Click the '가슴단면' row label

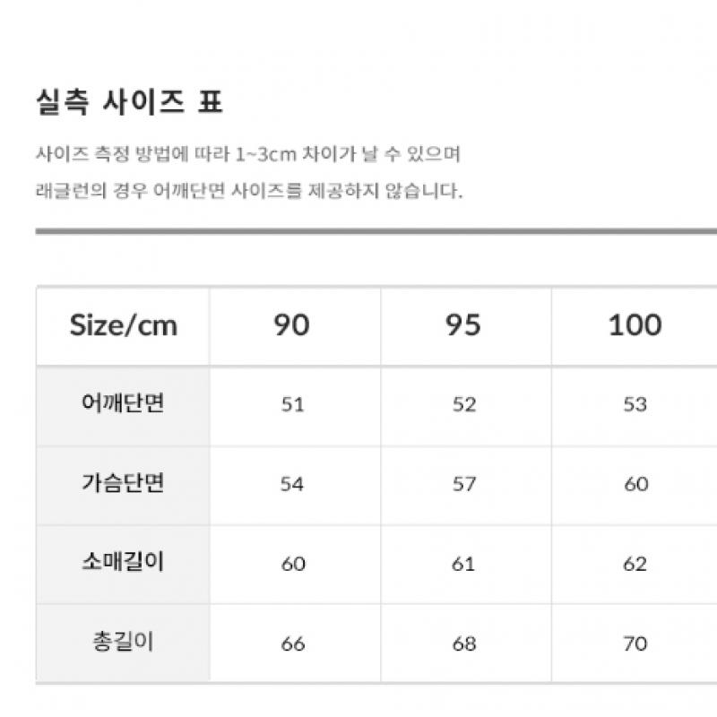point(123,484)
